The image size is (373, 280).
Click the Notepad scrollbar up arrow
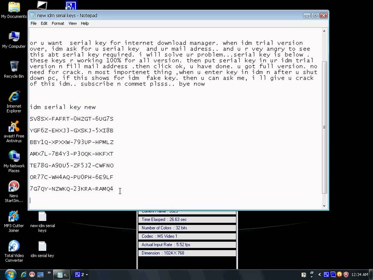pos(324,31)
